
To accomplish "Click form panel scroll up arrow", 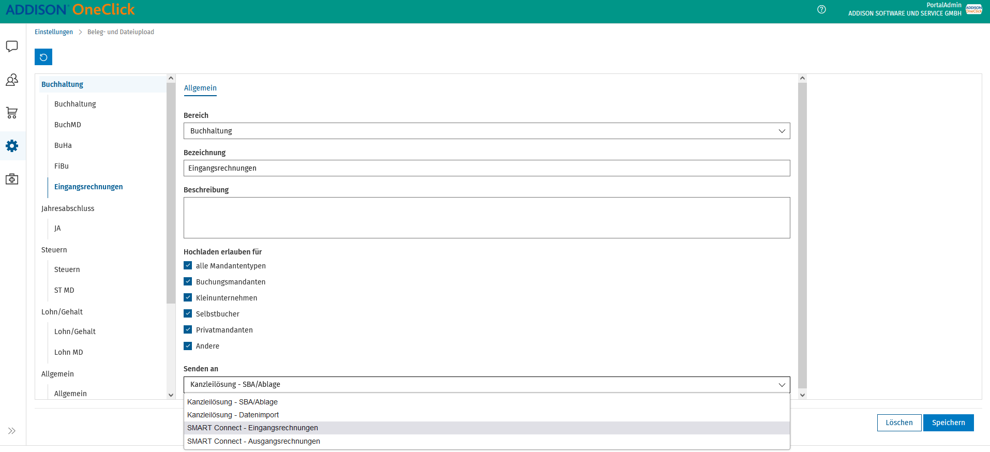I will pos(802,78).
